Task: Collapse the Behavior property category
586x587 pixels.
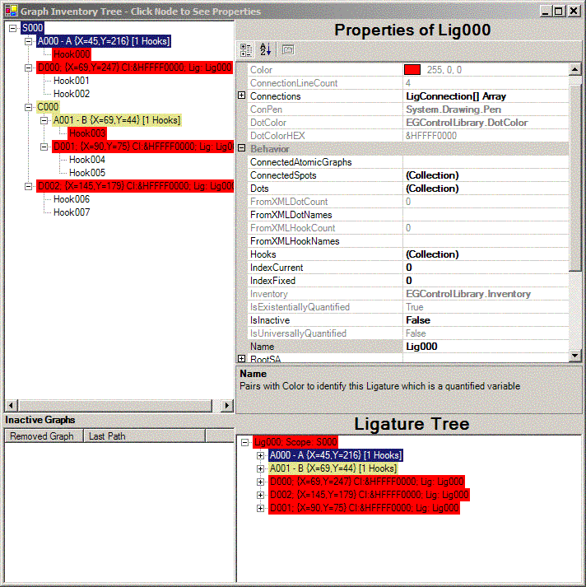Action: click(x=242, y=149)
